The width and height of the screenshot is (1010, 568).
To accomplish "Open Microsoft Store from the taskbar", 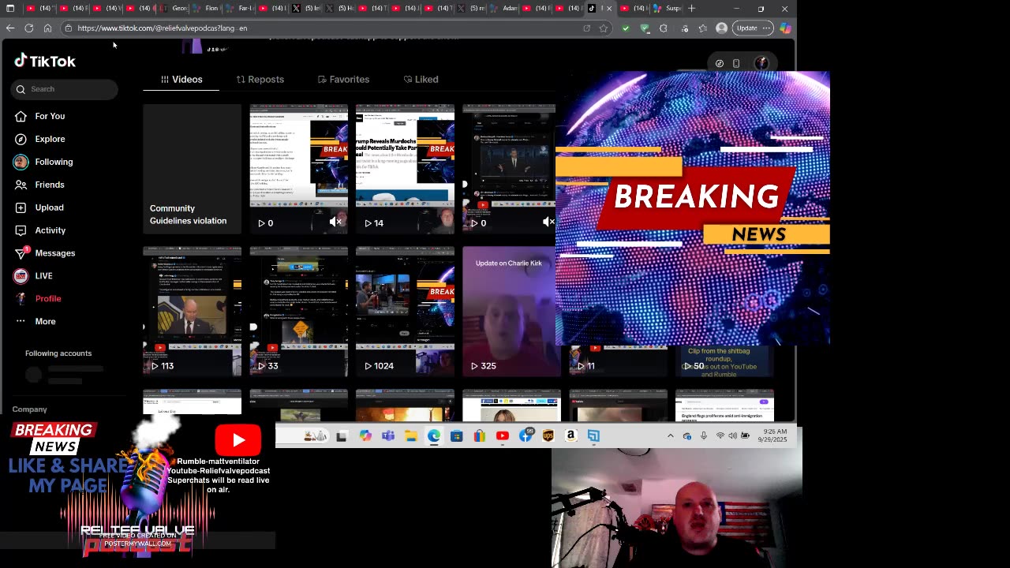I will click(x=457, y=435).
